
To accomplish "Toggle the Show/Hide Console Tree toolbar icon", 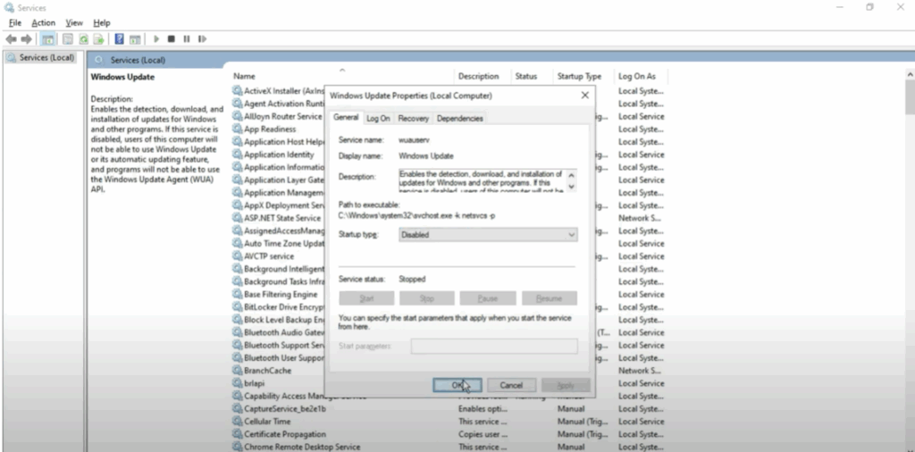I will 48,39.
